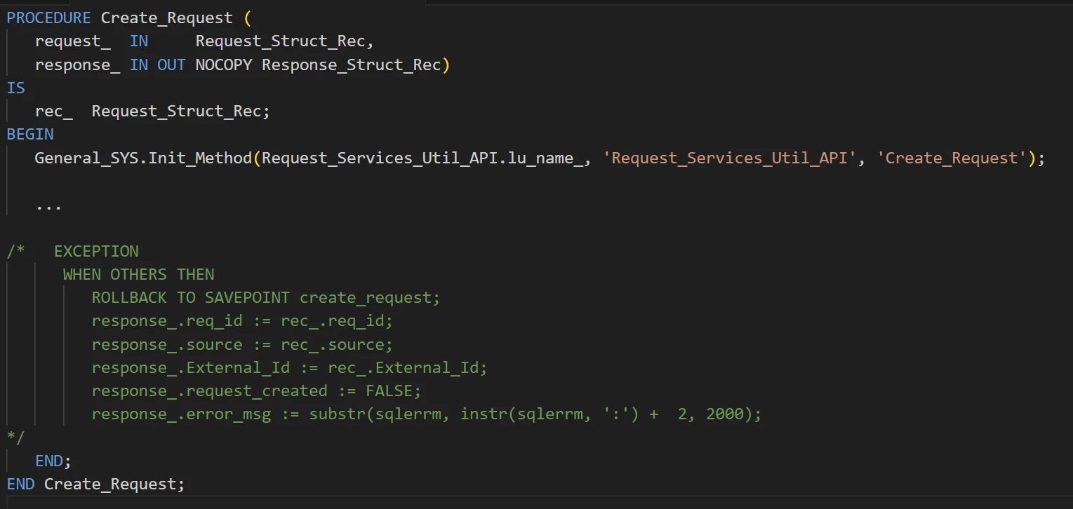This screenshot has width=1073, height=509.
Task: Click the END Create_Request closing line
Action: tap(96, 484)
